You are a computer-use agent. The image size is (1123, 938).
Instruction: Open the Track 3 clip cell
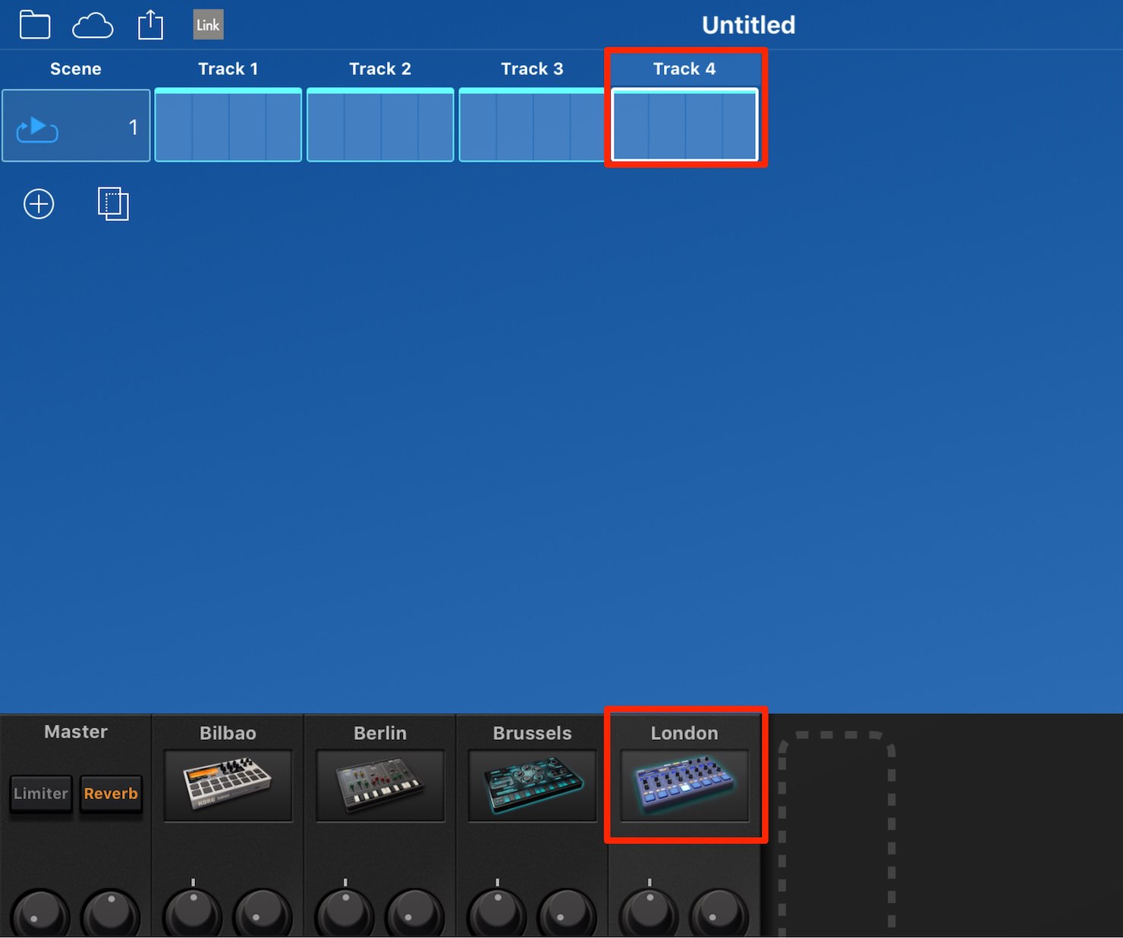click(532, 125)
